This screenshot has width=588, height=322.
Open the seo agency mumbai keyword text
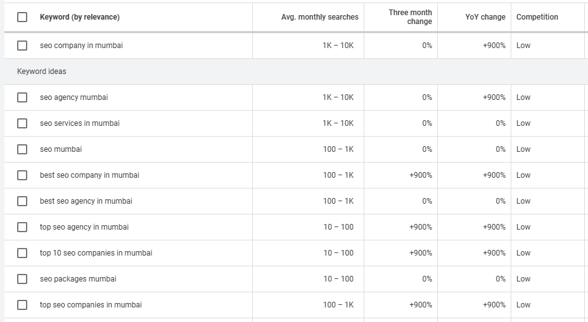[x=73, y=97]
